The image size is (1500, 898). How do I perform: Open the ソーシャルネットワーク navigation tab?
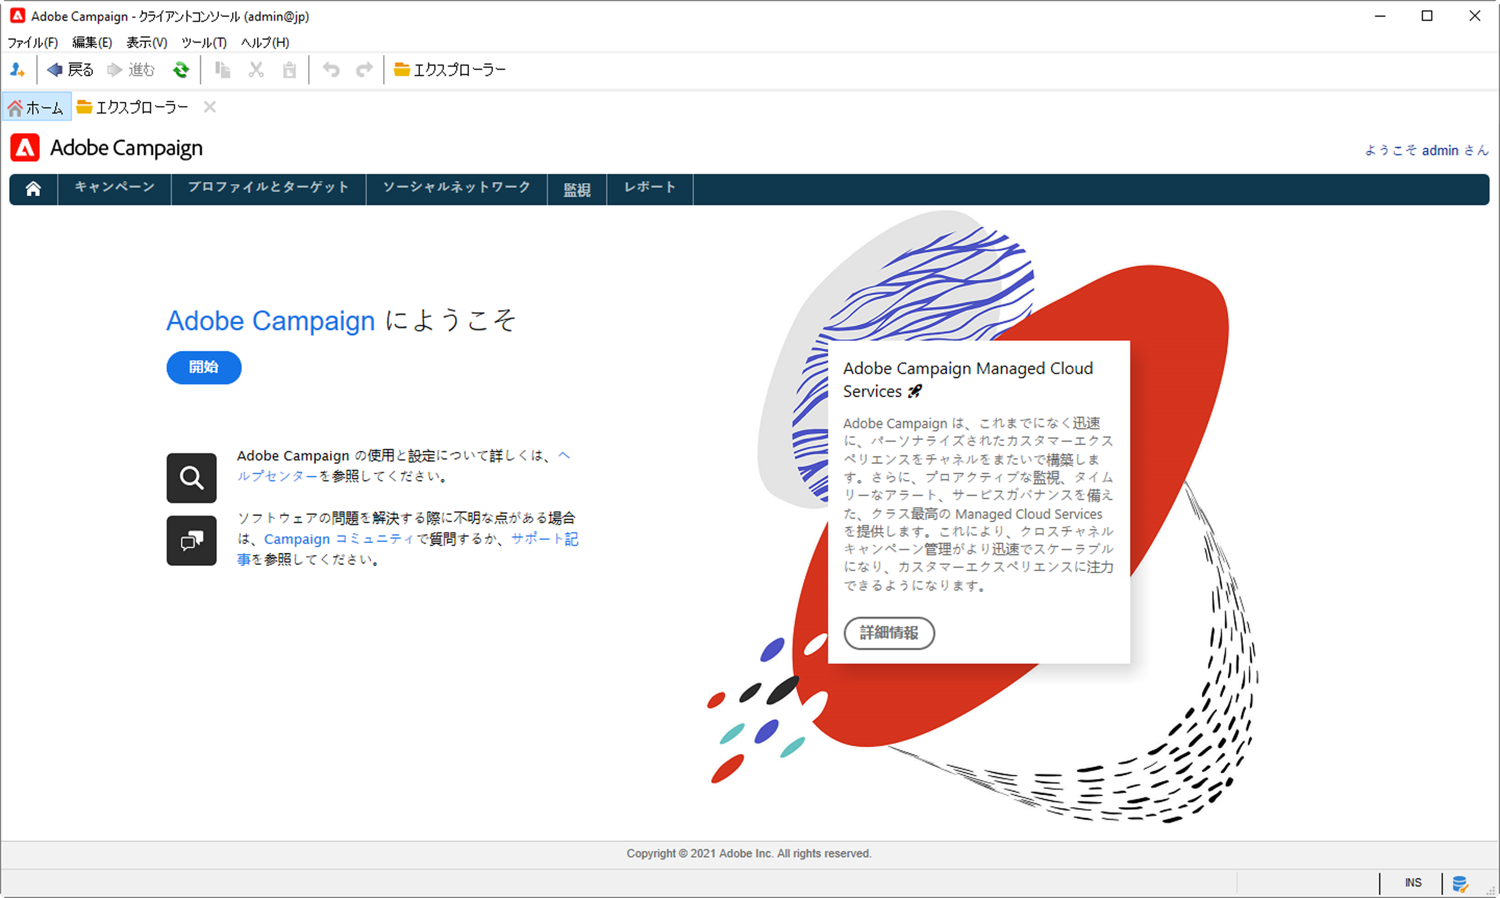point(457,189)
